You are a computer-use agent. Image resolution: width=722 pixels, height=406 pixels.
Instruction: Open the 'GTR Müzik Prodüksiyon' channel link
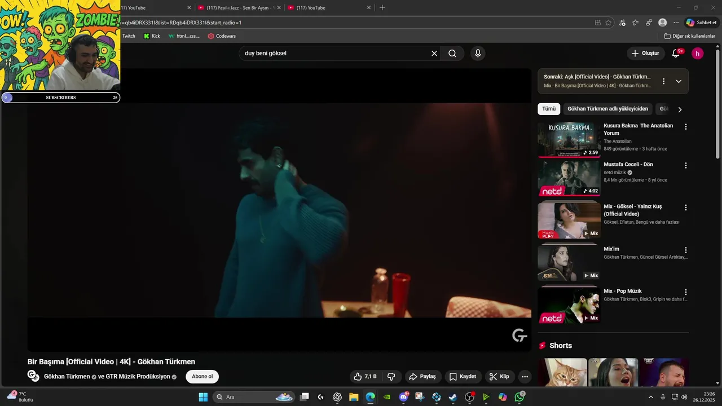tap(139, 377)
